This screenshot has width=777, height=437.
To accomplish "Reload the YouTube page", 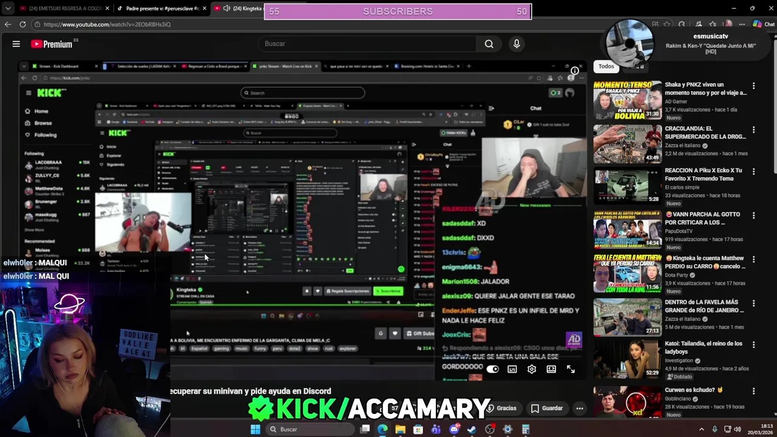I will (22, 24).
